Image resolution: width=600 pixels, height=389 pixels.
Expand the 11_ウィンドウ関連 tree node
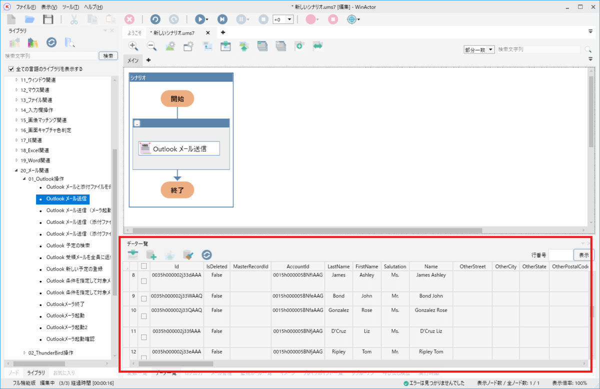(16, 80)
